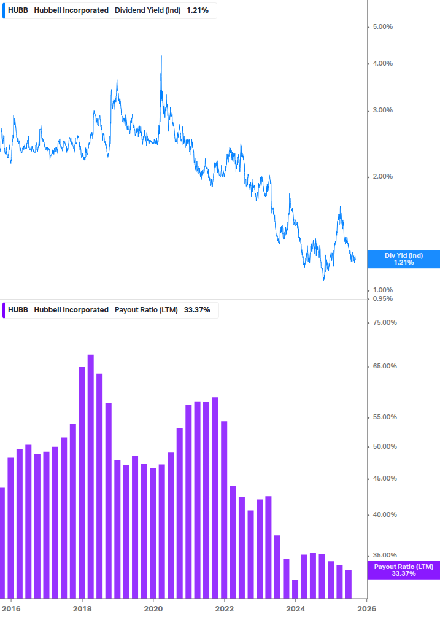Click the 2016 label on time axis
The height and width of the screenshot is (617, 440).
pos(10,609)
